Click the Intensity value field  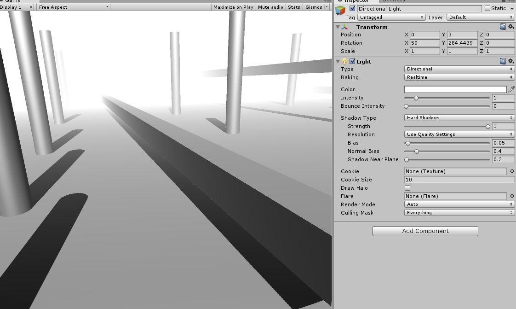[x=503, y=98]
